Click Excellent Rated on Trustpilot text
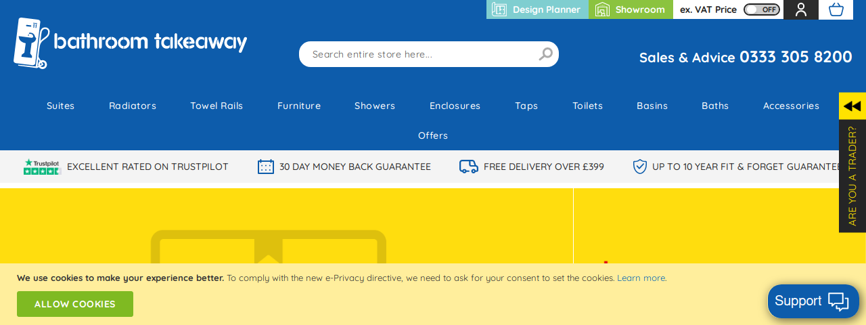Viewport: 866px width, 325px height. coord(147,167)
